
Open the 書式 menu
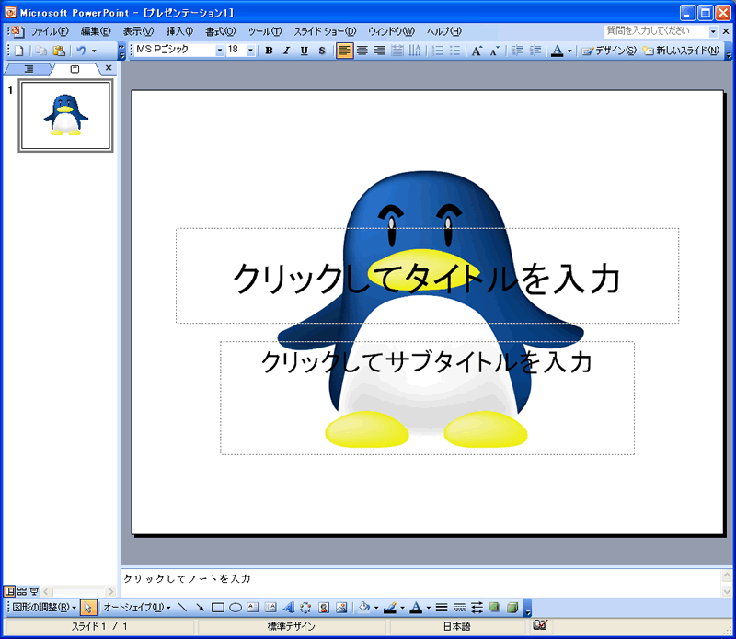221,31
